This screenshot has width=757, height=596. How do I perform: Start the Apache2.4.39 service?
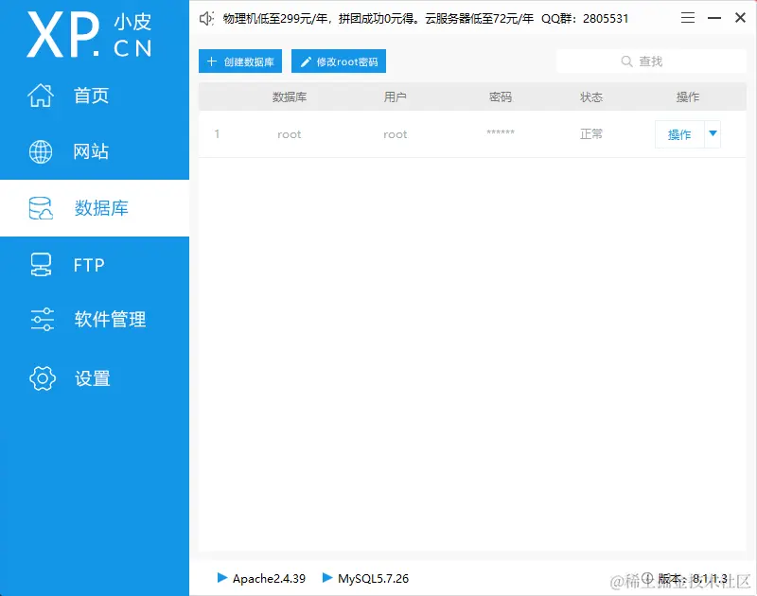tap(263, 578)
